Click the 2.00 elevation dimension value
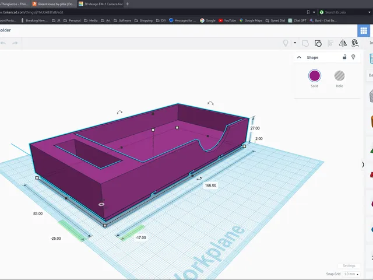 (x=259, y=139)
